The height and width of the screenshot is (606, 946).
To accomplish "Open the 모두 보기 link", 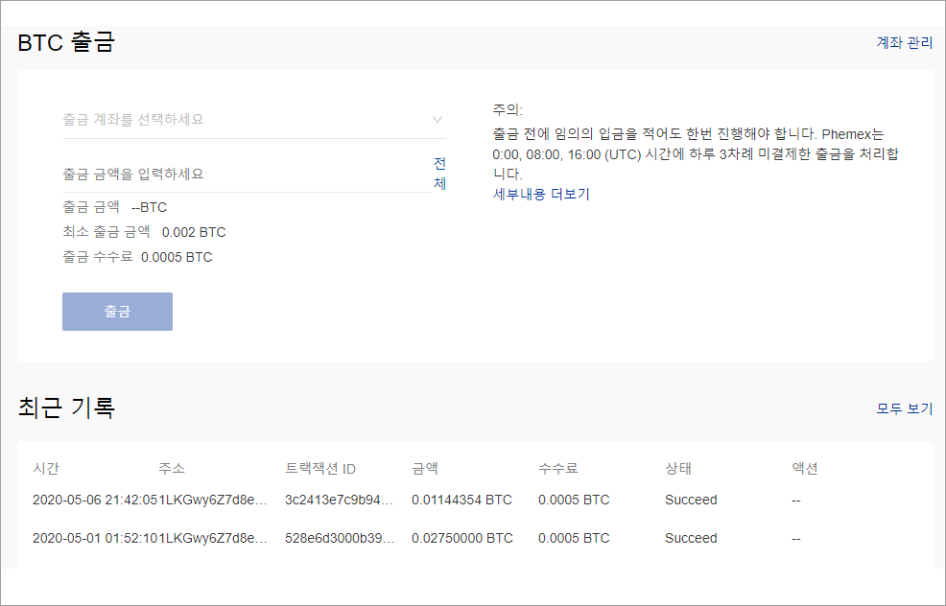I will pos(905,408).
